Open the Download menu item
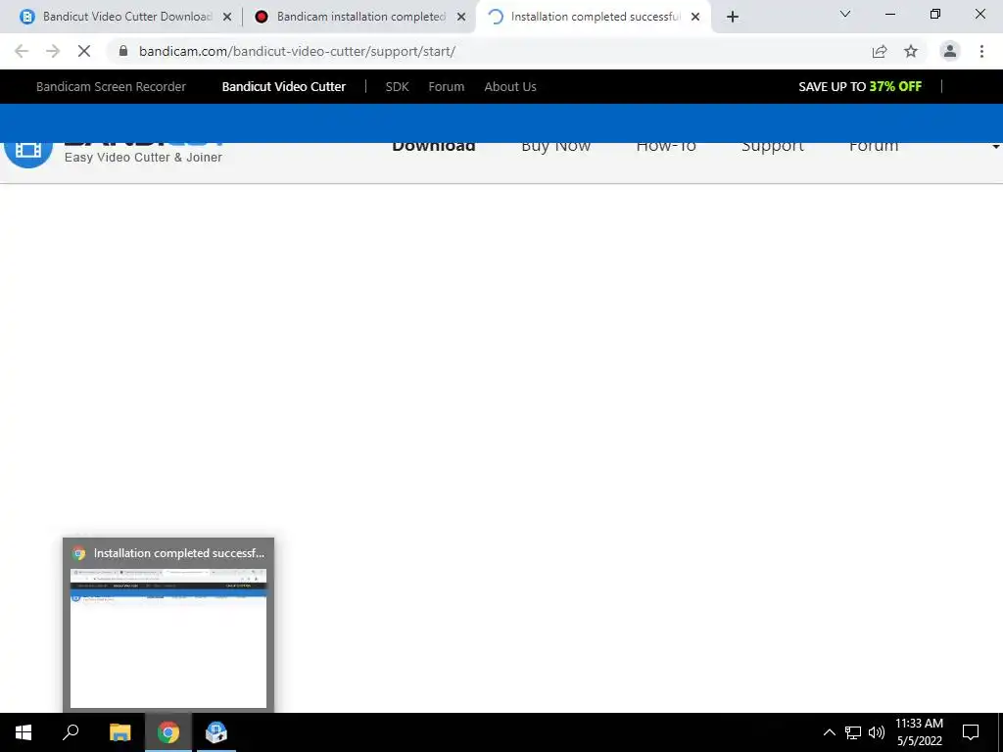The image size is (1003, 752). click(x=433, y=147)
